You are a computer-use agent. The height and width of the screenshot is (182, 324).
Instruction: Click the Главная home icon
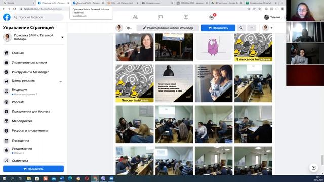pos(7,53)
